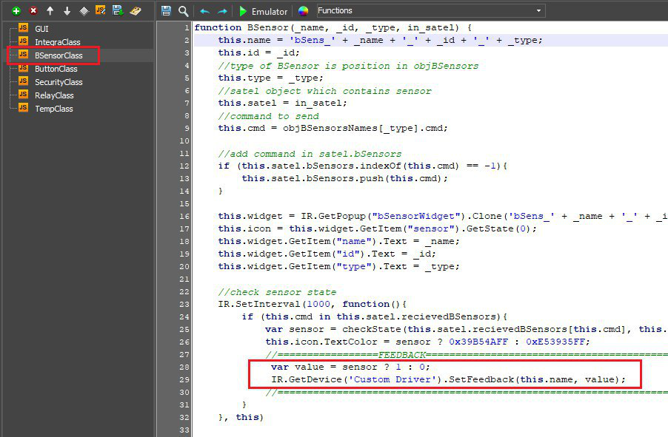The height and width of the screenshot is (437, 668).
Task: Select GUI script in the tree
Action: click(x=41, y=29)
